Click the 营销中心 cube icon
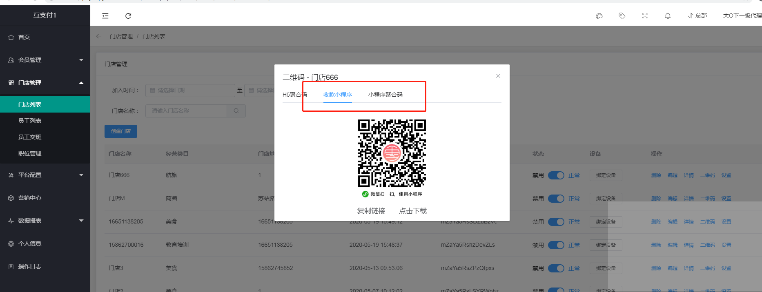762x292 pixels. click(x=11, y=198)
